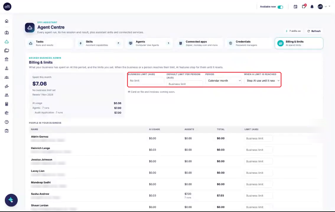The image size is (335, 212).
Task: Set limit field for Lacey Lion
Action: pyautogui.click(x=258, y=173)
